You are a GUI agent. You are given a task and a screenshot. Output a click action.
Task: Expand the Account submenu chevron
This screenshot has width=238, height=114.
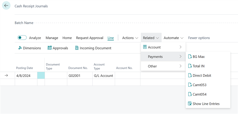(181, 47)
